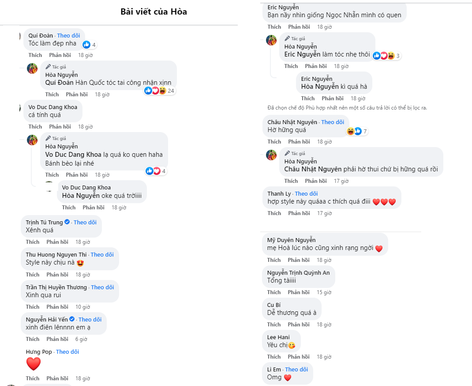This screenshot has height=386, width=472.
Task: Open reactions with count 7 on Châu's comment
Action: click(354, 131)
